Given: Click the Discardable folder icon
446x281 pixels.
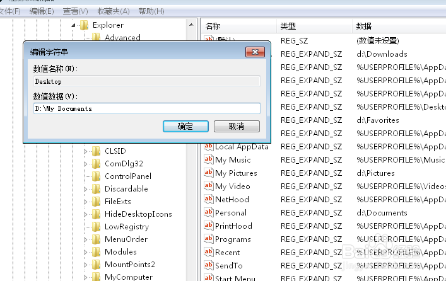Looking at the screenshot, I should point(96,188).
